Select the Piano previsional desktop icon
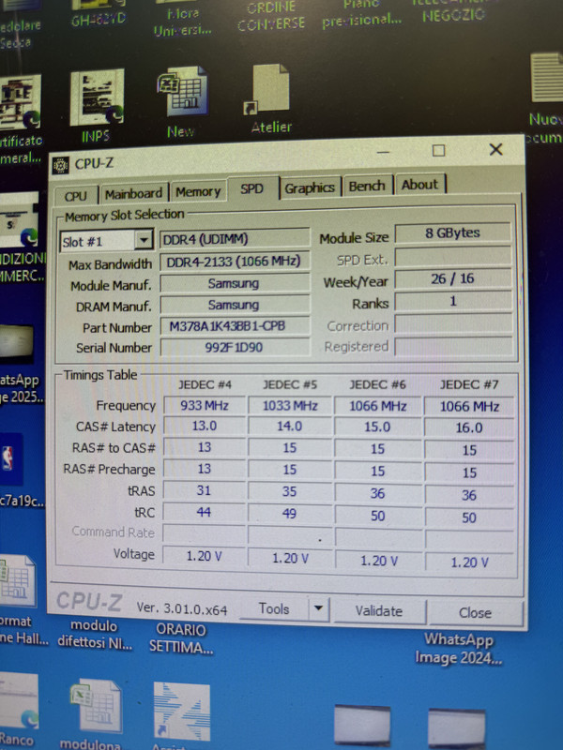Viewport: 563px width, 750px height. [361, 14]
